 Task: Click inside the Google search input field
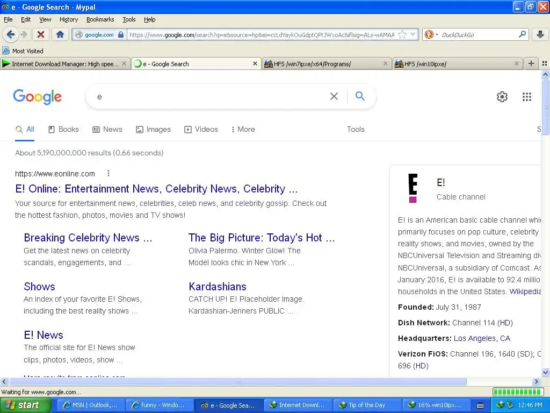[211, 96]
